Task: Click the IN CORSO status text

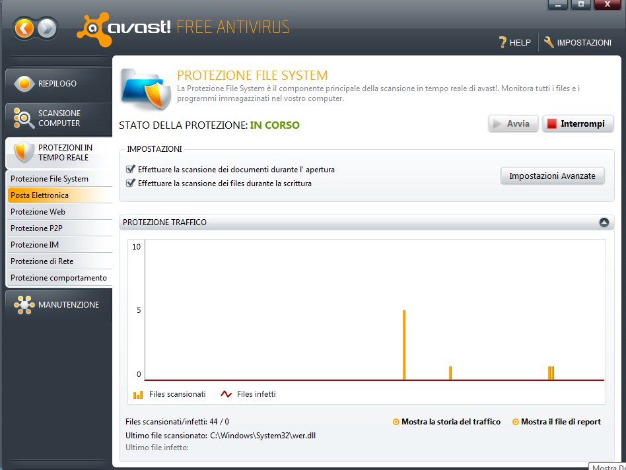Action: point(275,125)
